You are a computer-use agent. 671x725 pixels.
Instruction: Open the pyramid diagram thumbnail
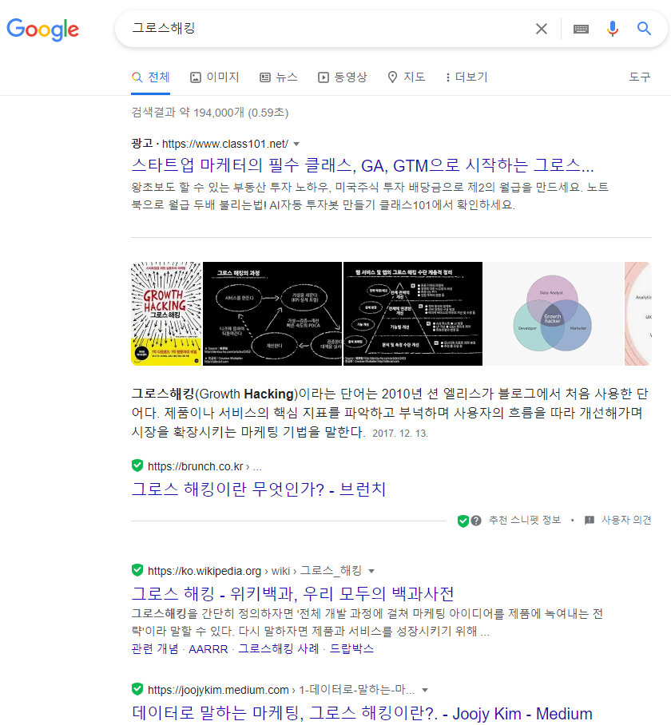point(412,314)
